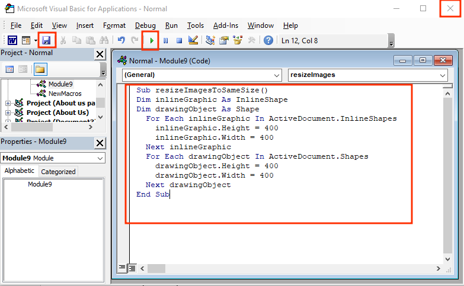
Task: Open the Toolbox icon
Action: [x=251, y=40]
